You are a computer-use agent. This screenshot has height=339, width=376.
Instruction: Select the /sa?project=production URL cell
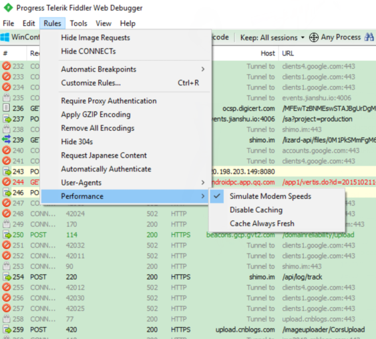pos(317,119)
